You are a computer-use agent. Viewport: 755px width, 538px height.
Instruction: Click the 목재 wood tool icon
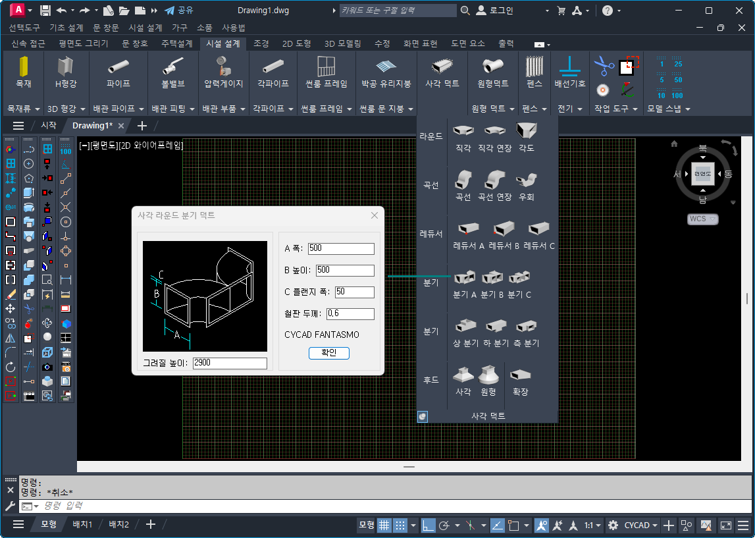coord(24,67)
